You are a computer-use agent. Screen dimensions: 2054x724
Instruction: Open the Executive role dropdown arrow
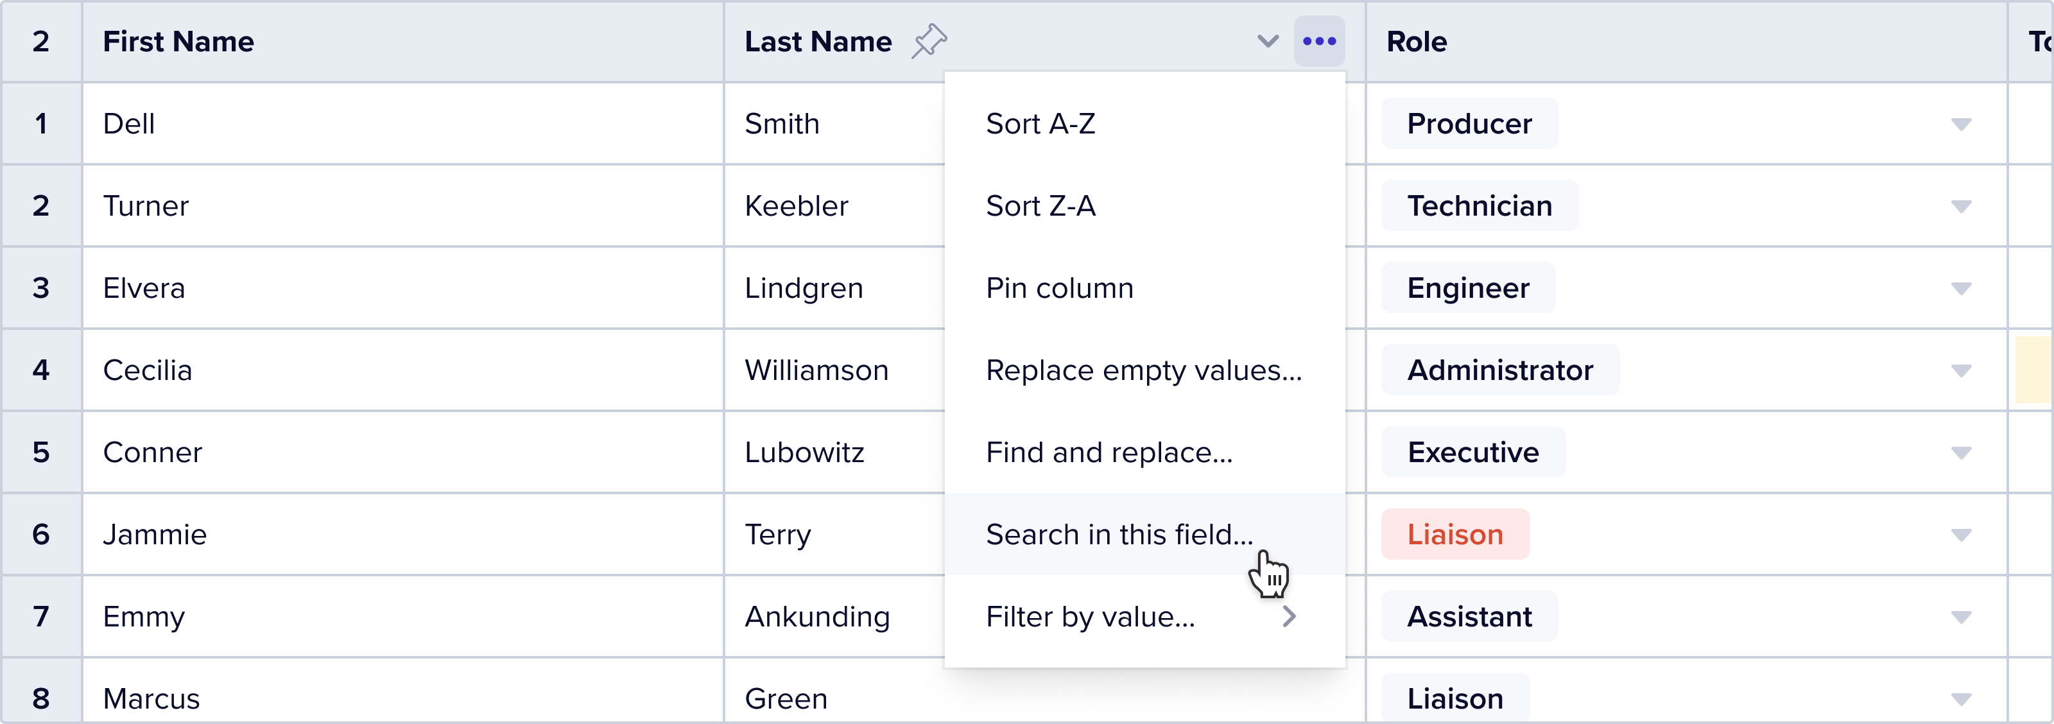pos(1961,452)
